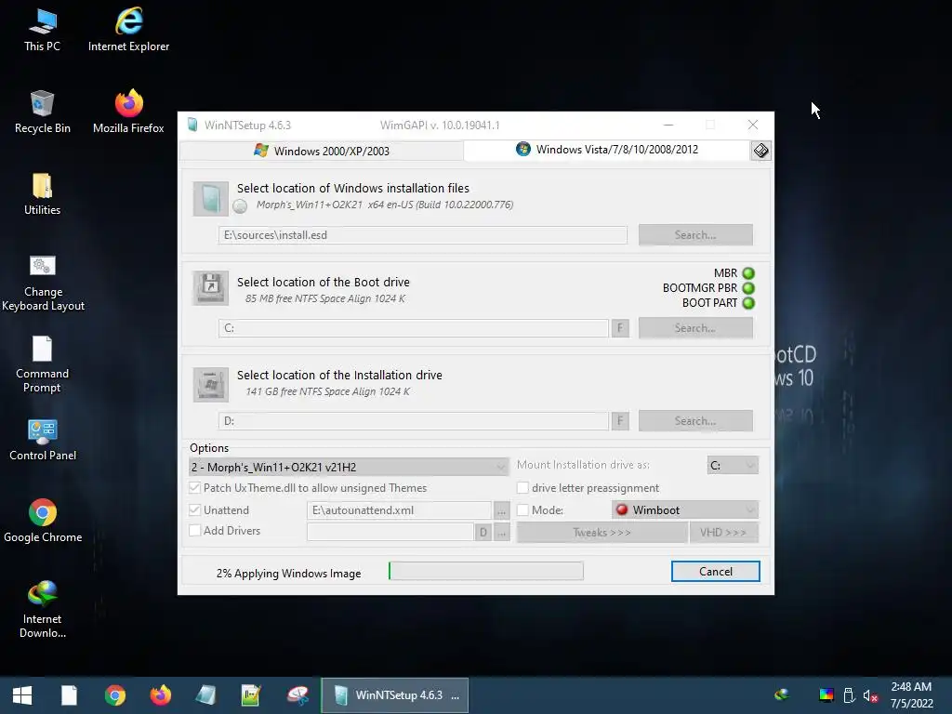
Task: Click the volume muted tray icon
Action: pyautogui.click(x=870, y=695)
